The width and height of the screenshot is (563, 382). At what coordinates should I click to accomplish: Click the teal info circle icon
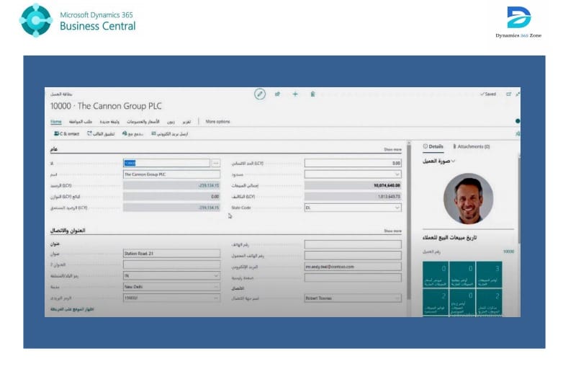(518, 121)
